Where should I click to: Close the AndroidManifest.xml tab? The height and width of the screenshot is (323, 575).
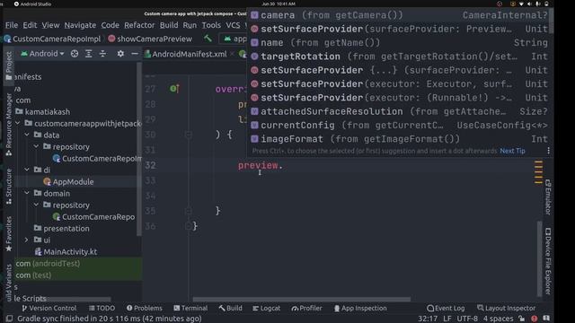tap(232, 54)
